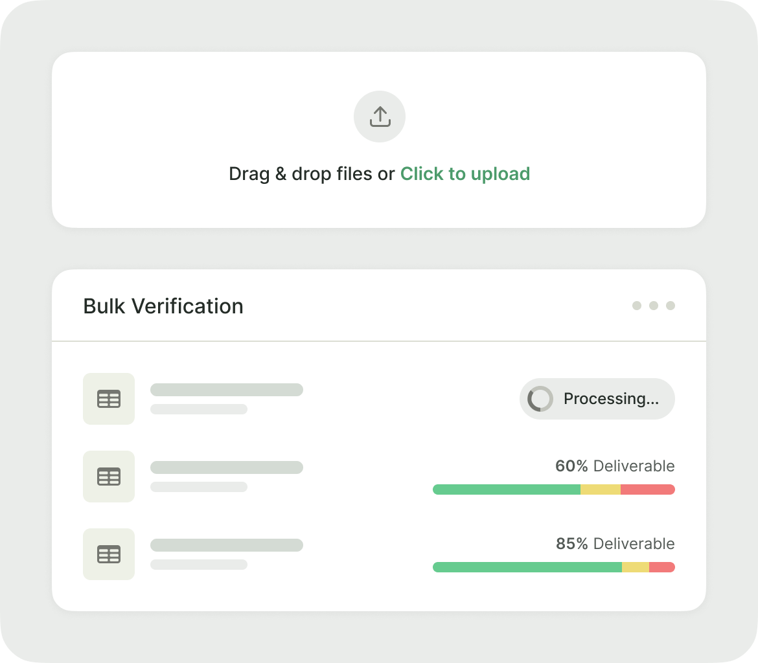Viewport: 758px width, 663px height.
Task: Click the 60% Deliverable text label
Action: pyautogui.click(x=614, y=466)
